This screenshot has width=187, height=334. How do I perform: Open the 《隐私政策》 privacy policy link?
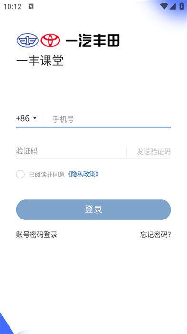(x=83, y=174)
